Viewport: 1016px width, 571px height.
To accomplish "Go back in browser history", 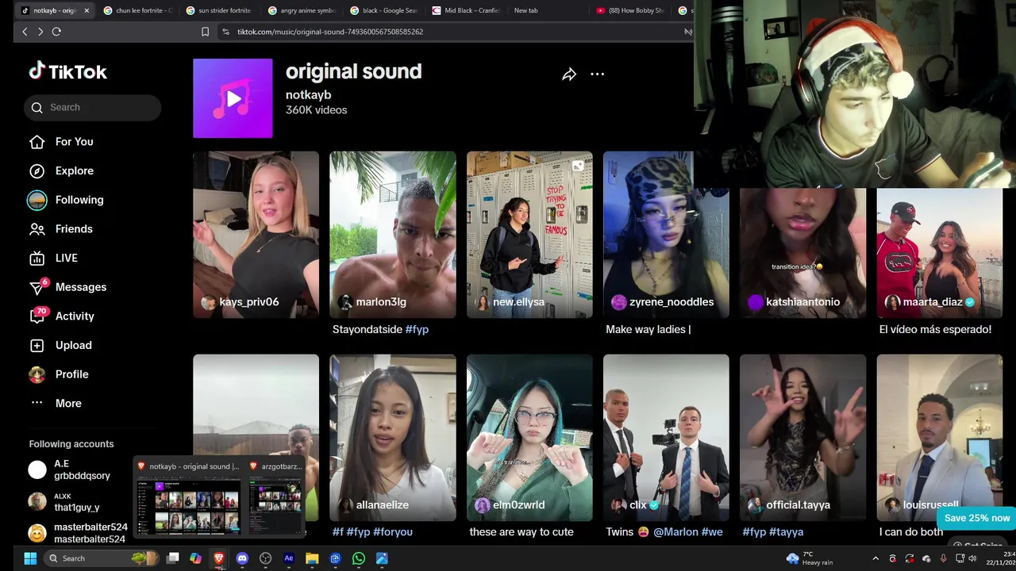I will (x=25, y=32).
